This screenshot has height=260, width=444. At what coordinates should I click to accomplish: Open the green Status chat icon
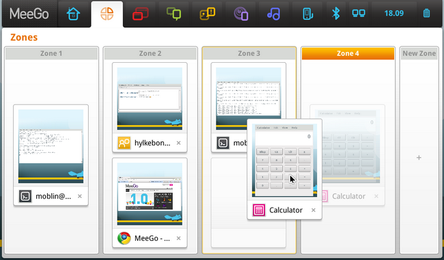click(x=174, y=14)
